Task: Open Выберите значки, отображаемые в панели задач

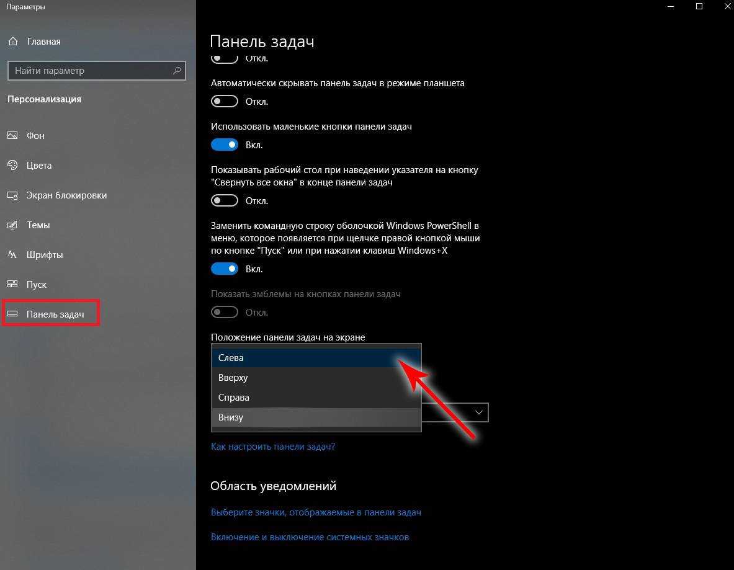Action: 316,512
